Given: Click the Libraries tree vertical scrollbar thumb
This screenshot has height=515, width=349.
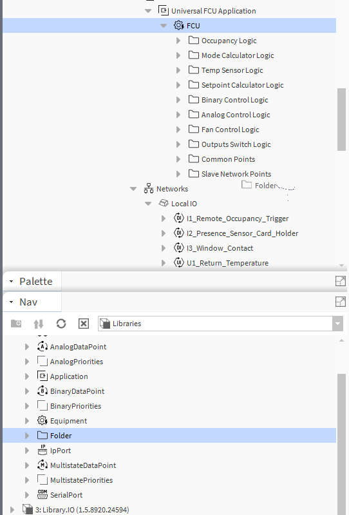Looking at the screenshot, I should 341,444.
